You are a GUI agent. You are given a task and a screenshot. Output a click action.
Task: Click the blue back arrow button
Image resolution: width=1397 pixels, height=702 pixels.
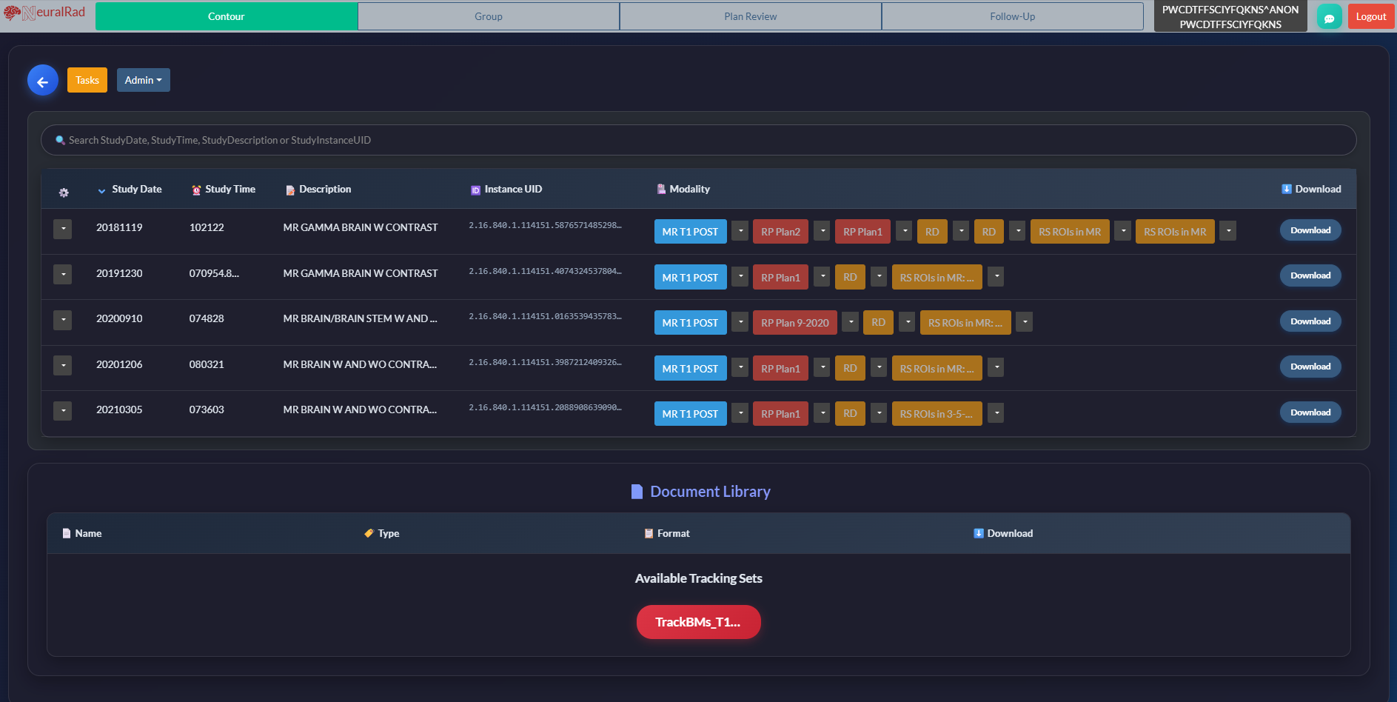[42, 79]
